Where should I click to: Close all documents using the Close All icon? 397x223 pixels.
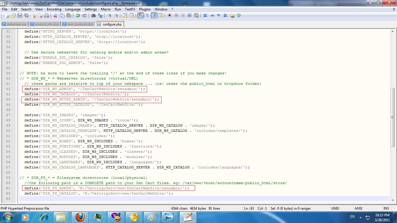40,15
